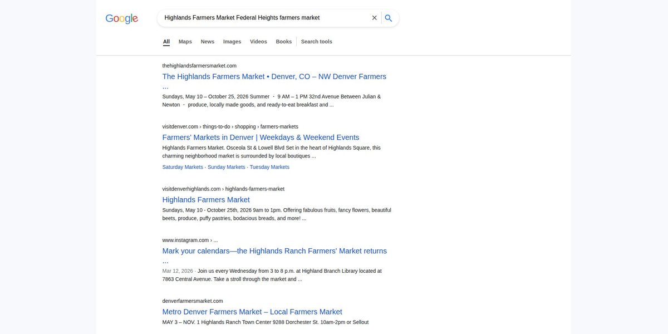The image size is (668, 334).
Task: Follow the Tuesday Markets sitelink
Action: (269, 167)
